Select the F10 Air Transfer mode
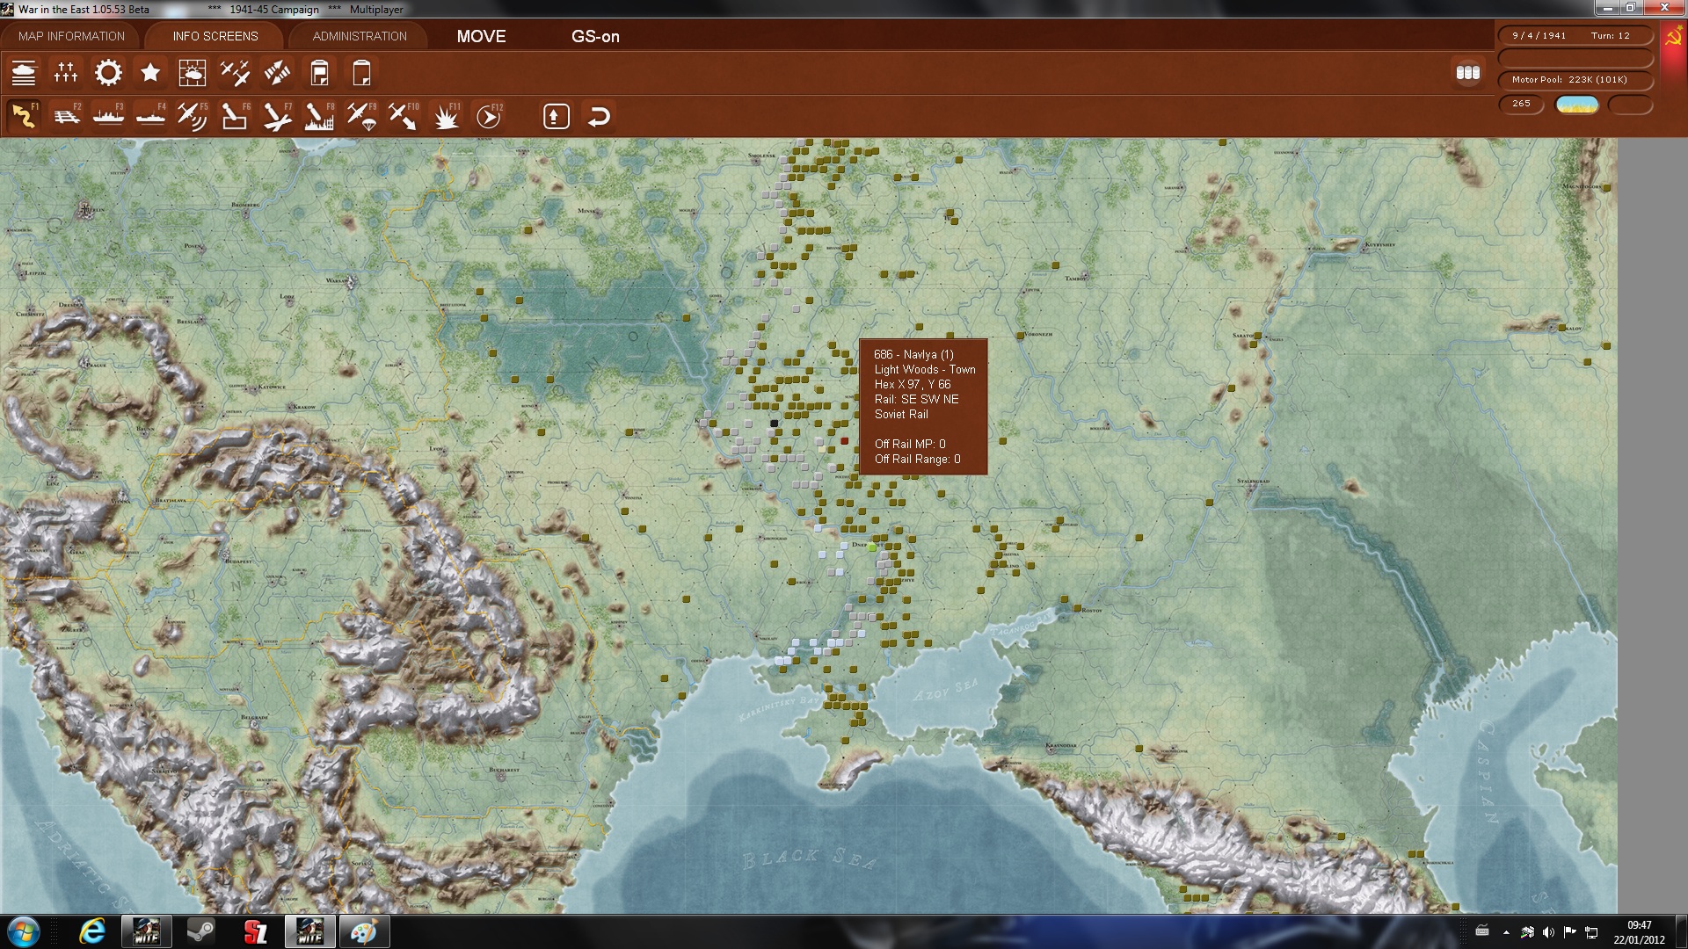Image resolution: width=1688 pixels, height=949 pixels. coord(404,116)
